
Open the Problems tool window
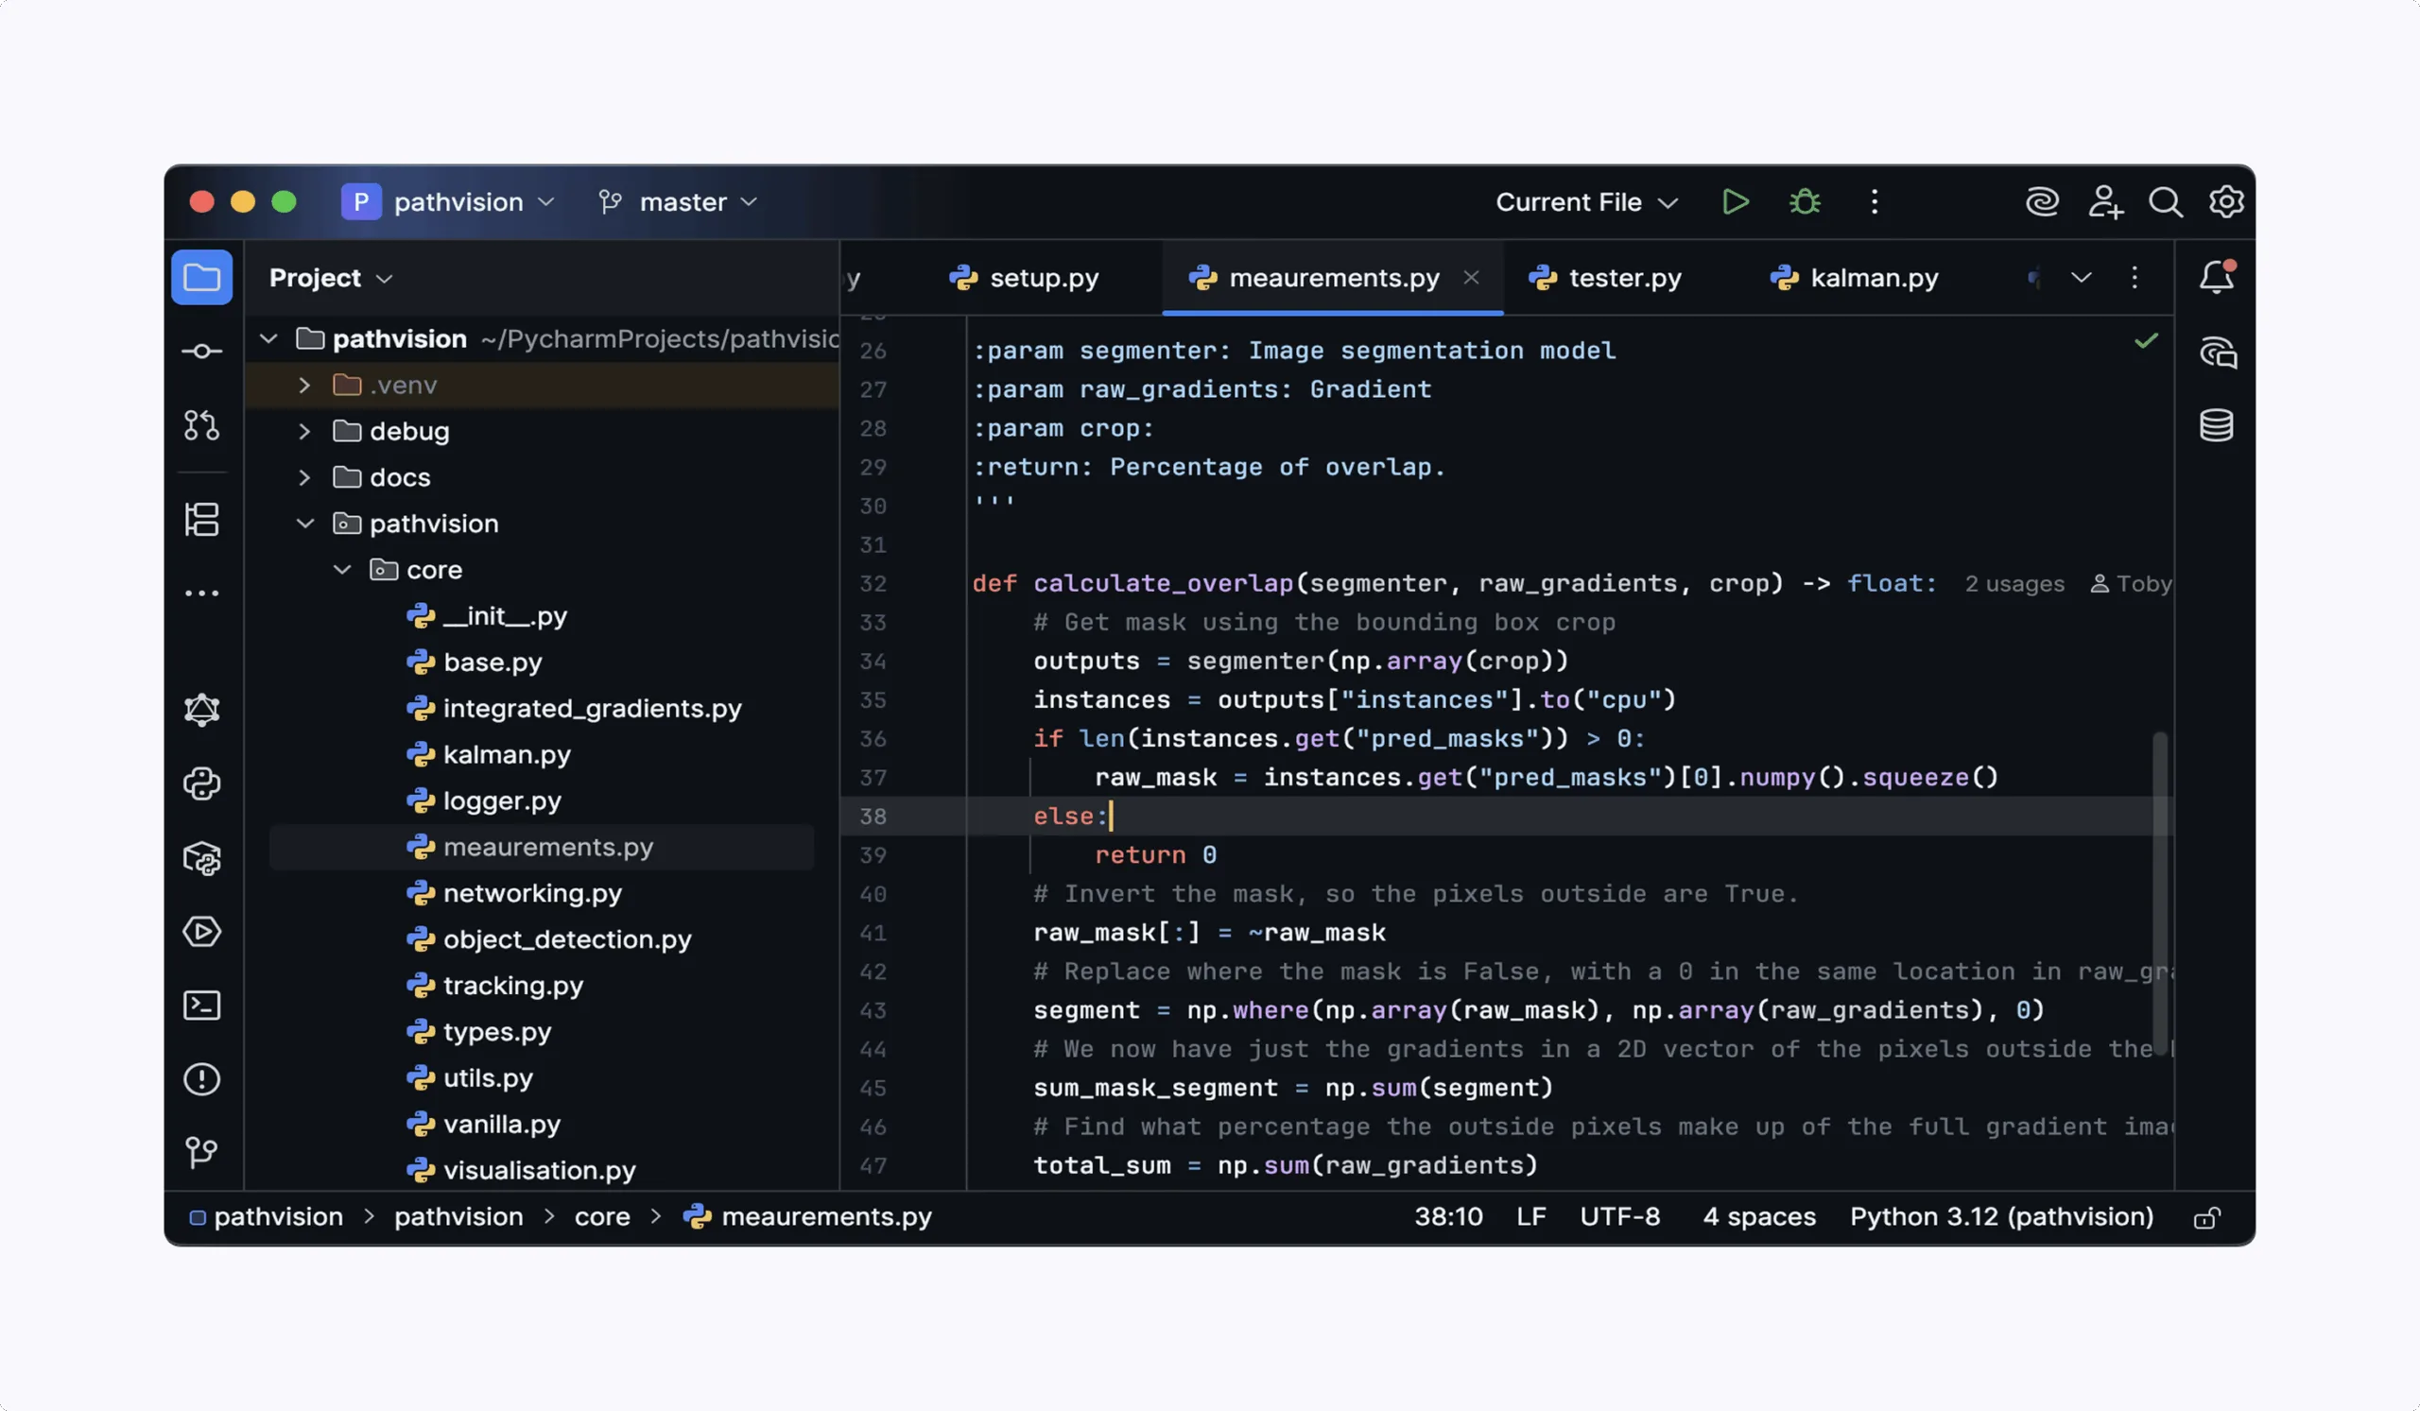click(201, 1080)
